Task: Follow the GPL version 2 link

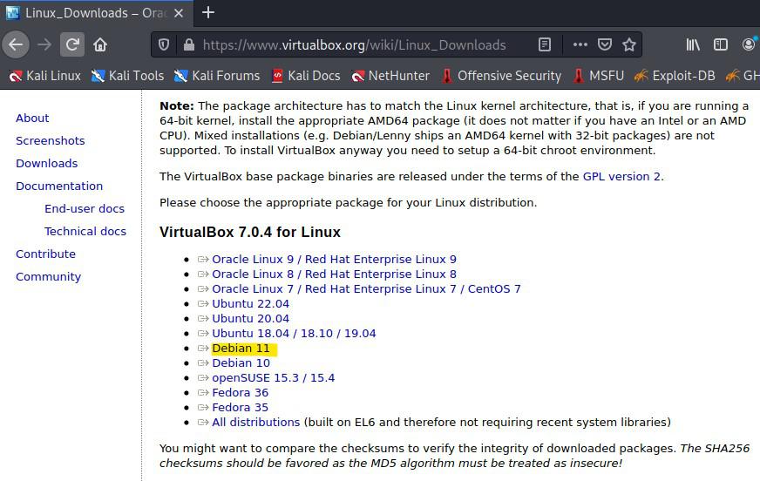Action: [622, 176]
